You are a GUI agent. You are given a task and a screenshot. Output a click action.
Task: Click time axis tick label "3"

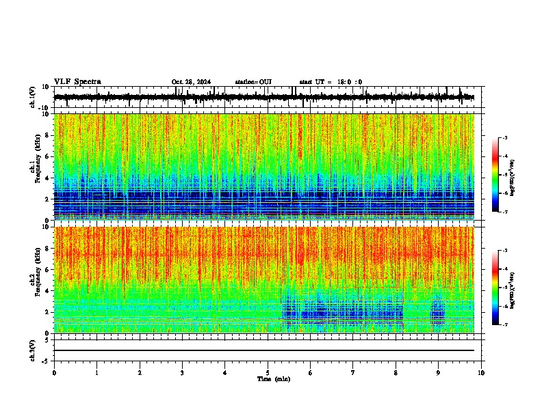tap(182, 373)
